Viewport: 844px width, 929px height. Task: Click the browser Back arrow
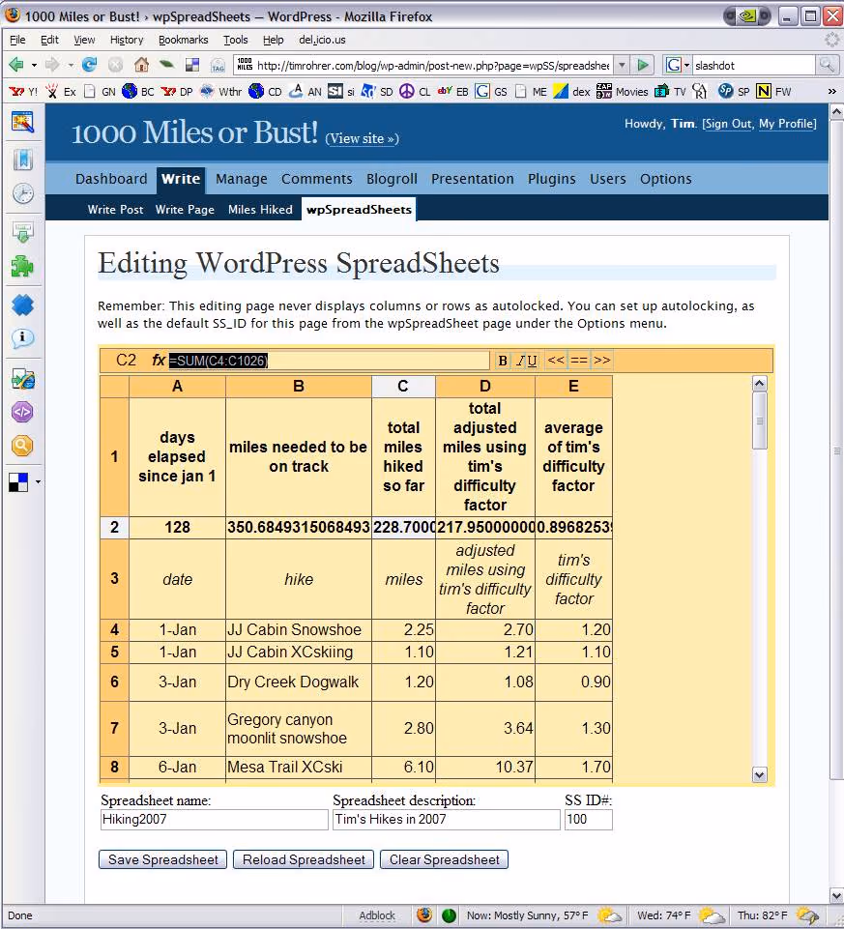click(16, 65)
